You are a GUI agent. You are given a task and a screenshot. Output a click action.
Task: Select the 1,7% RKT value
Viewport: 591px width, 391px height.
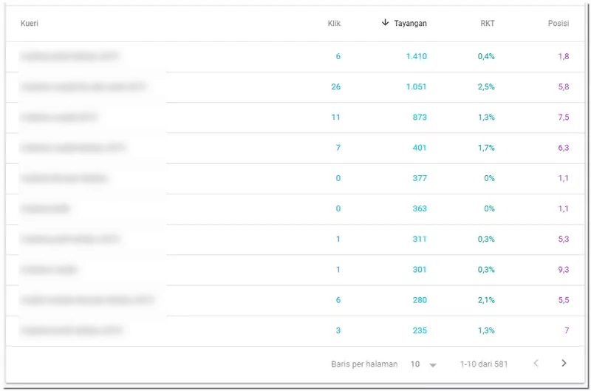tap(486, 148)
